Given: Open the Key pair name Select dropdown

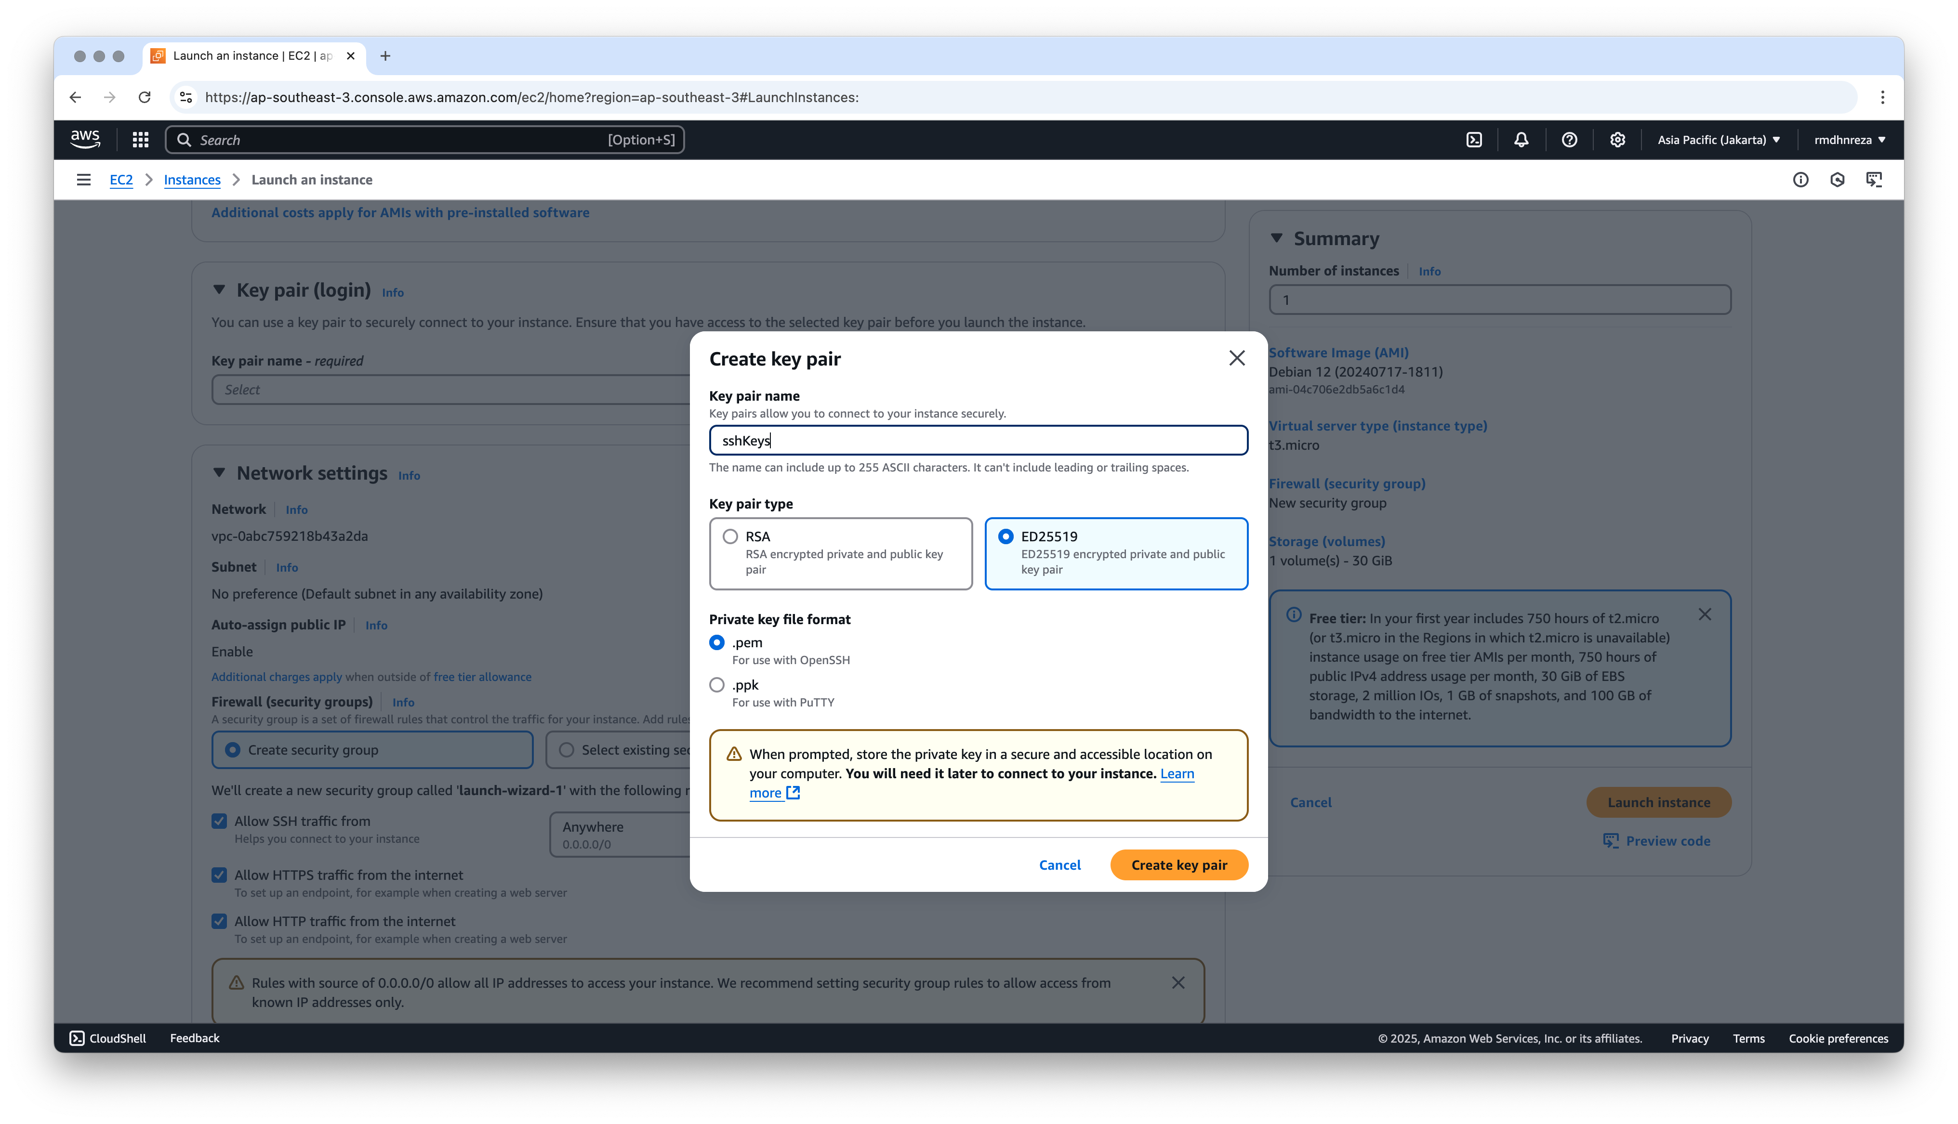Looking at the screenshot, I should pos(451,390).
